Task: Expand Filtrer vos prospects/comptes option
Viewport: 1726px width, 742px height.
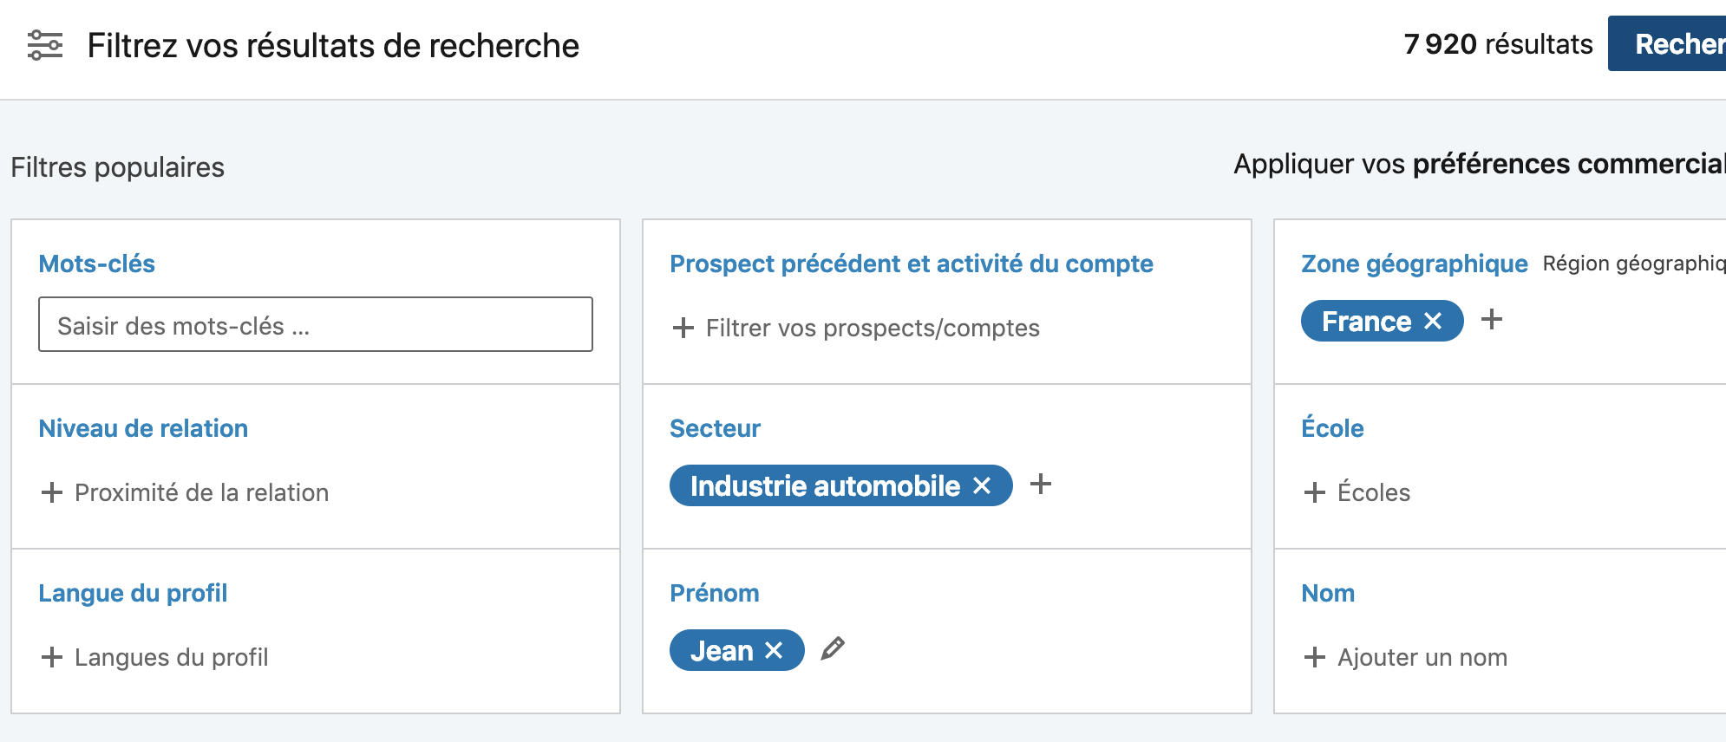Action: point(856,328)
